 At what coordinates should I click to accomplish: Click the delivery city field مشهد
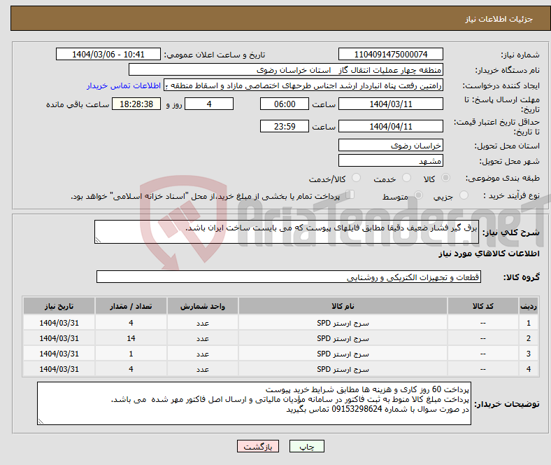391,160
